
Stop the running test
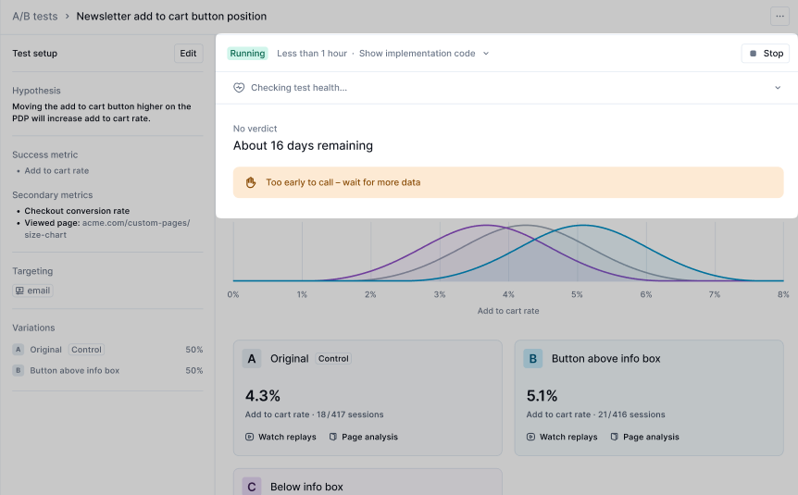coord(766,54)
